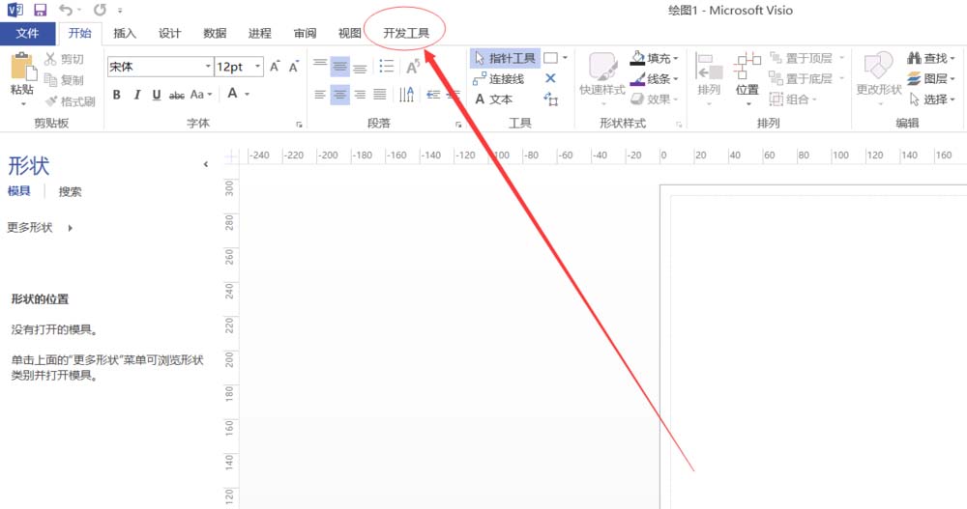Viewport: 967px width, 509px height.
Task: Open the Layers (图层) dropdown
Action: click(930, 79)
